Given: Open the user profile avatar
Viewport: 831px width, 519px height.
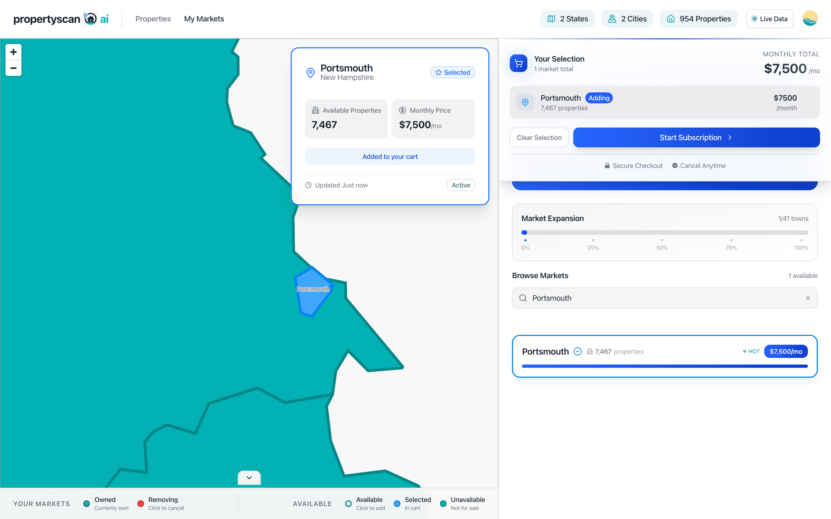Looking at the screenshot, I should [x=810, y=18].
